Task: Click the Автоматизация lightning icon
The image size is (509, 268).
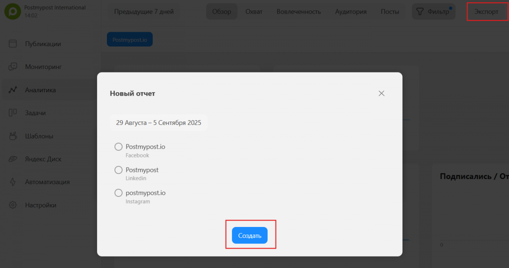Action: (13, 182)
